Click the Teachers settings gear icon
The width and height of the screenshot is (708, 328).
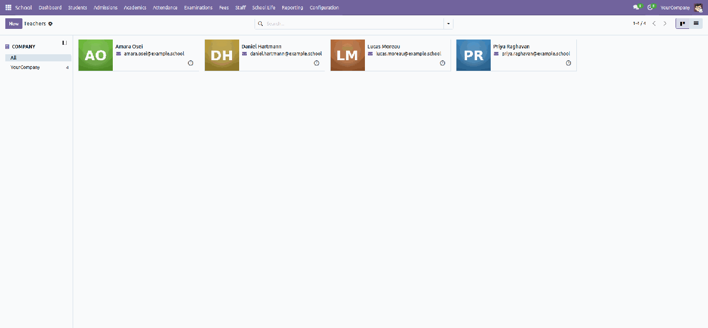point(51,24)
